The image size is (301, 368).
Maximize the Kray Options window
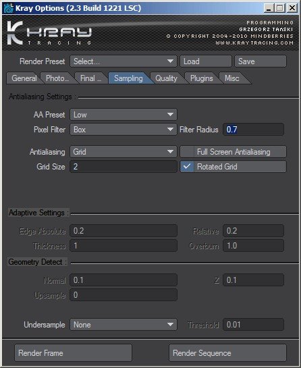pos(279,8)
